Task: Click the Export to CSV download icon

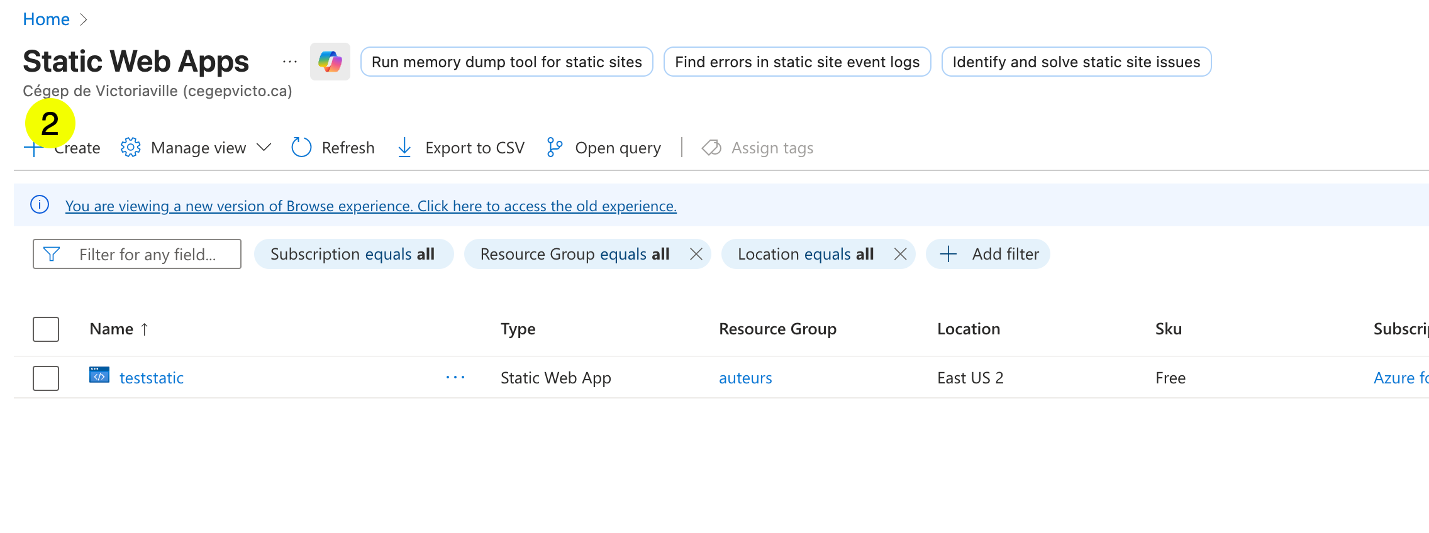Action: pyautogui.click(x=404, y=148)
